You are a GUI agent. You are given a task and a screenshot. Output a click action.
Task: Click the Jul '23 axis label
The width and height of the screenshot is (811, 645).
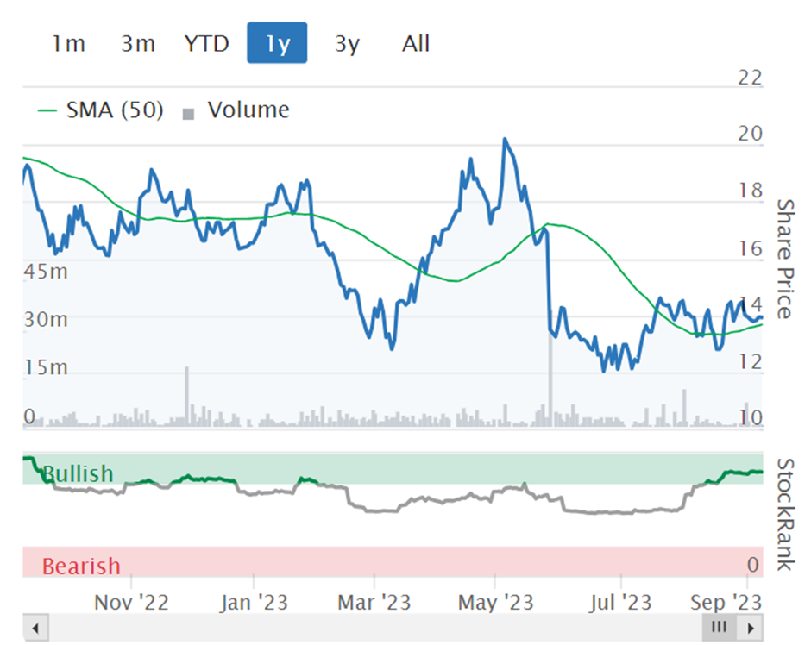coord(620,602)
